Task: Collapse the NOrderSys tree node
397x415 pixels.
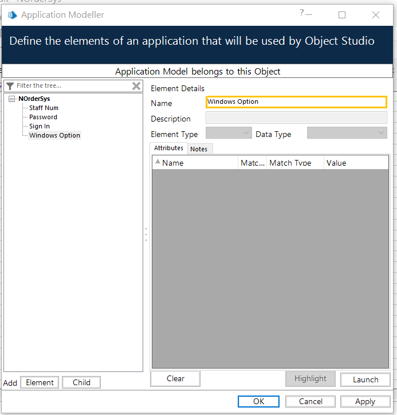Action: (11, 99)
